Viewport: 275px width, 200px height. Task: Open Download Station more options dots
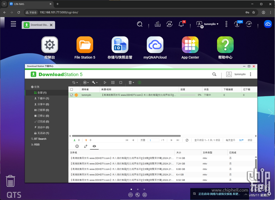250,74
